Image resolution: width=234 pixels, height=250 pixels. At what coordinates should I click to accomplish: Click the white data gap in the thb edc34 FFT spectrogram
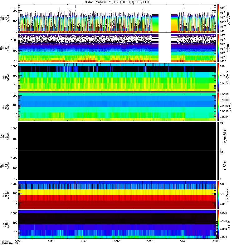pos(165,18)
